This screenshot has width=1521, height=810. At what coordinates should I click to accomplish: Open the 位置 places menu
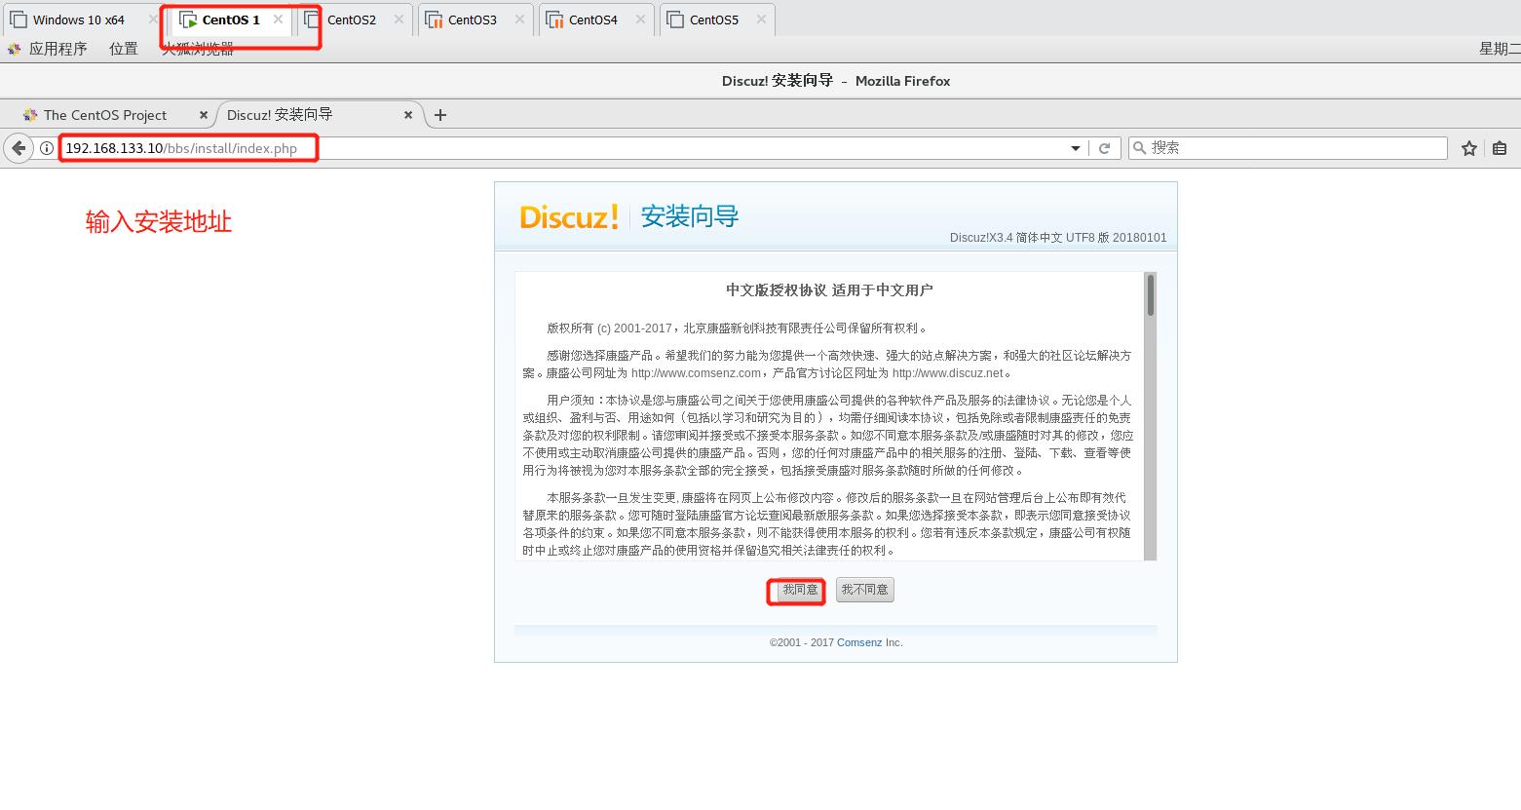click(124, 49)
